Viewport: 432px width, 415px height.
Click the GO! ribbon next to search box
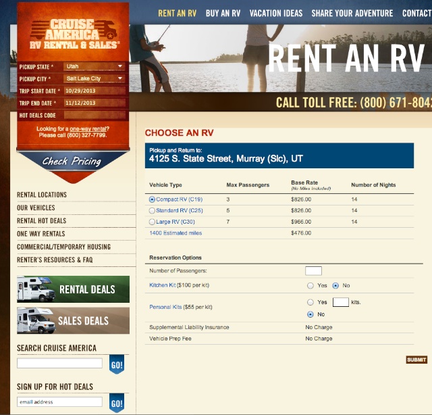(117, 364)
